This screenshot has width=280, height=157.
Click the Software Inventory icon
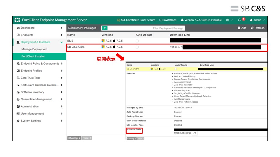pos(18,92)
